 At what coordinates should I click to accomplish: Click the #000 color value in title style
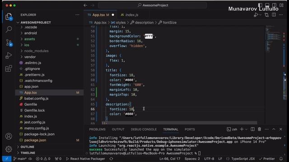[x=129, y=80]
